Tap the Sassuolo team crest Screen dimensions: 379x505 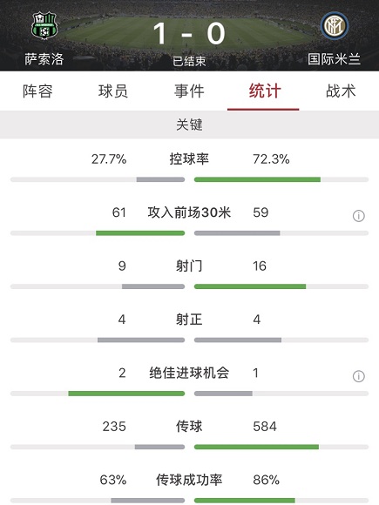(x=44, y=25)
